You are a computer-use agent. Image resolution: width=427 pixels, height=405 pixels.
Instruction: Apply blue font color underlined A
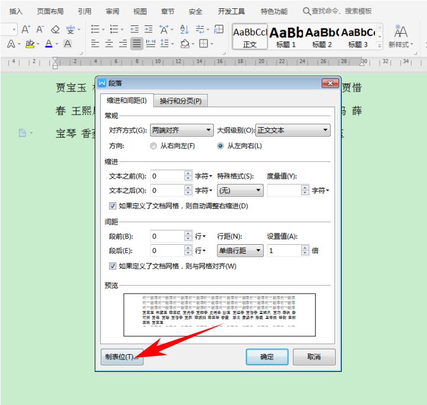tap(49, 44)
